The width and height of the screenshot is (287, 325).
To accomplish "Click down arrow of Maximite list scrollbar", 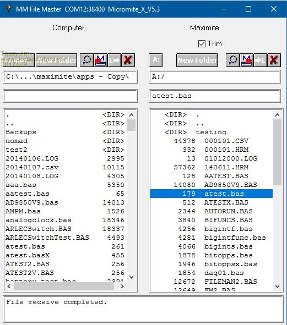I will [x=277, y=287].
